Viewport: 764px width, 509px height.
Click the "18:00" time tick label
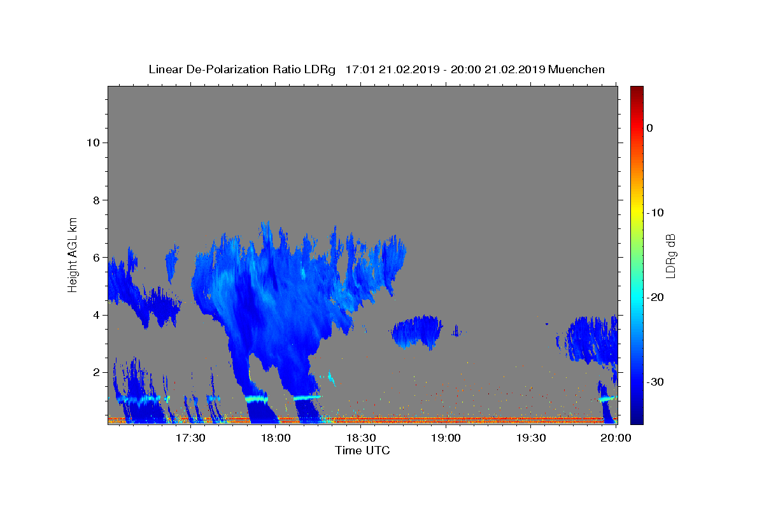tap(276, 438)
